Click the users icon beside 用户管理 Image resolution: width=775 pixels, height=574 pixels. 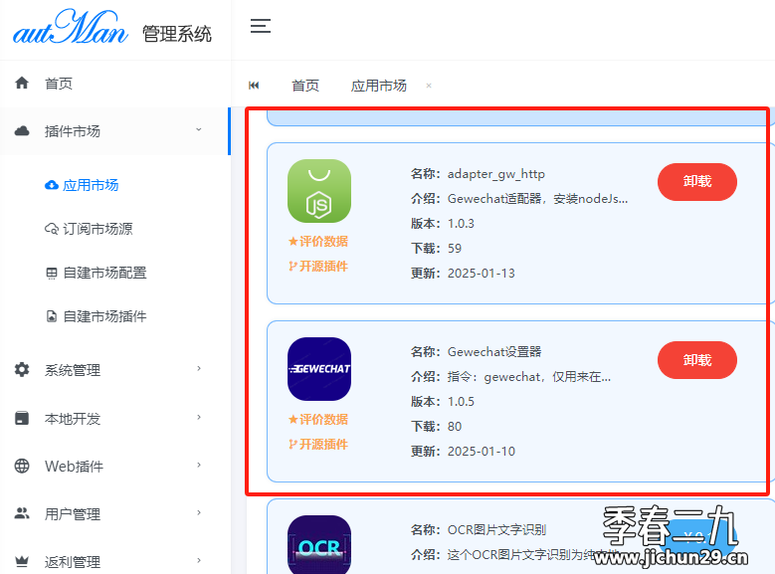tap(22, 513)
